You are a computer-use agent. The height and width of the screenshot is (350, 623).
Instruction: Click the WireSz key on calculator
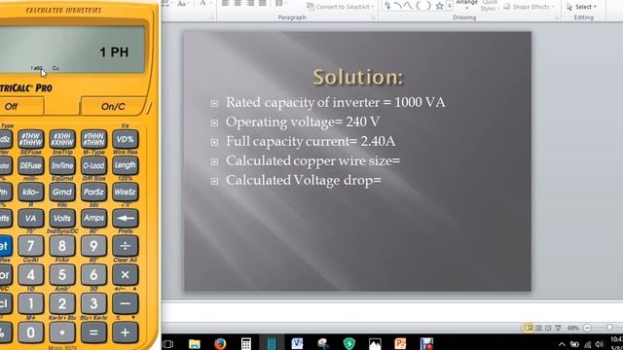click(126, 192)
